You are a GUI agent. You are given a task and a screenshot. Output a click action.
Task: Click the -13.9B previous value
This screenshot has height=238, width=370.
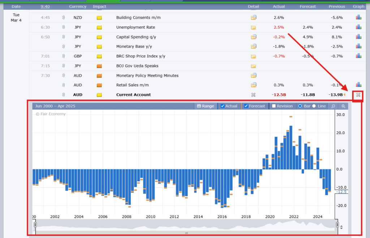click(336, 95)
